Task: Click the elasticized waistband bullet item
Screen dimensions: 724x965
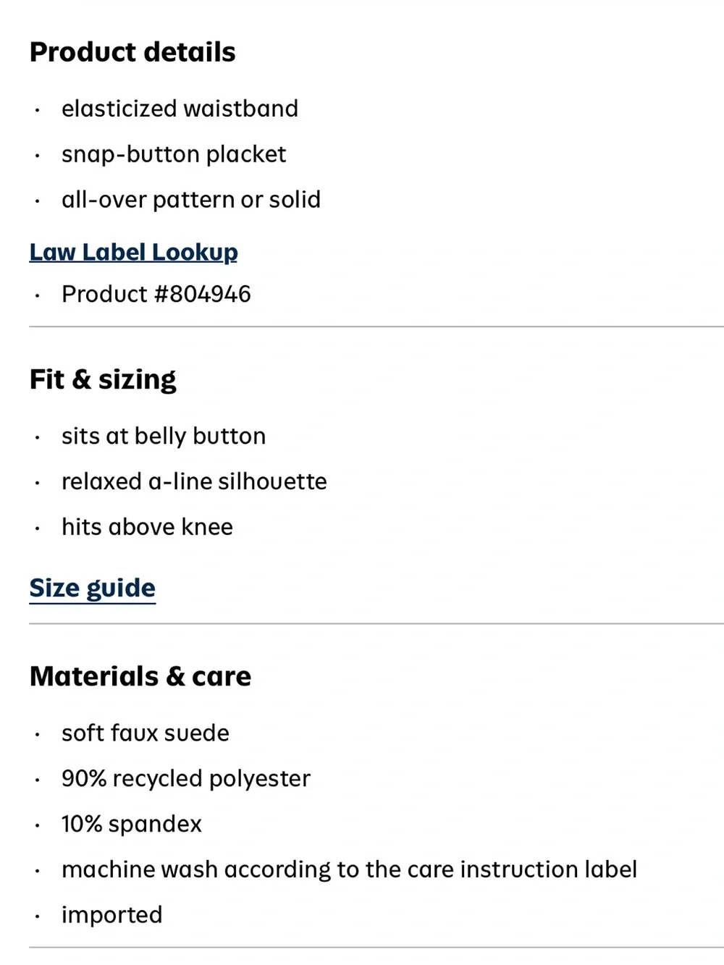Action: (x=180, y=109)
